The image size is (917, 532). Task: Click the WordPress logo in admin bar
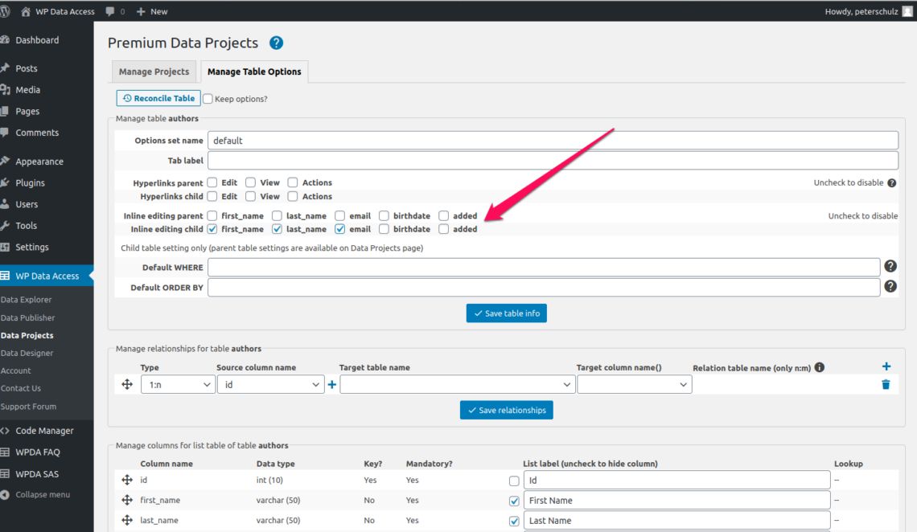(6, 11)
